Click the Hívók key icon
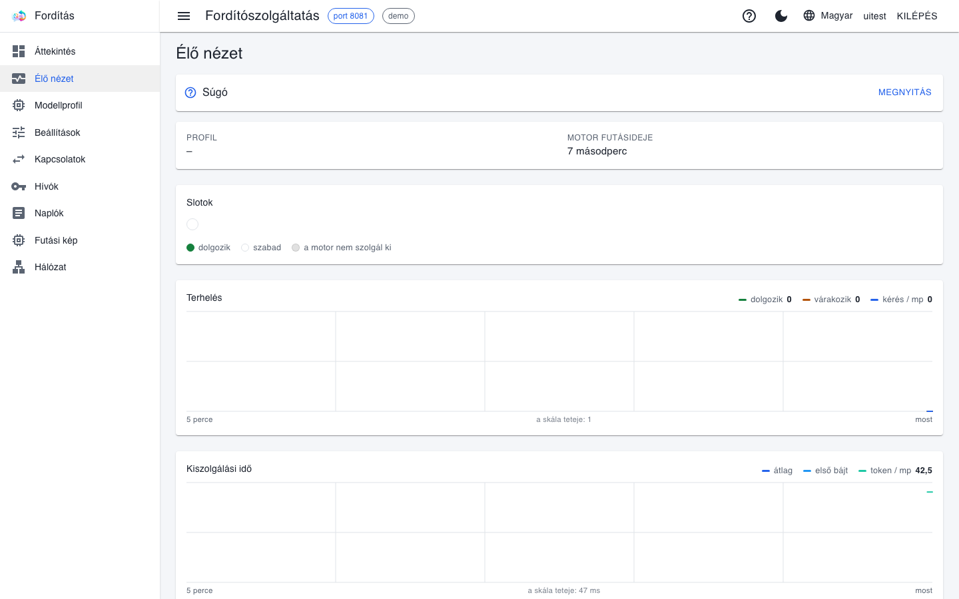Screen dimensions: 959x599 [x=19, y=186]
